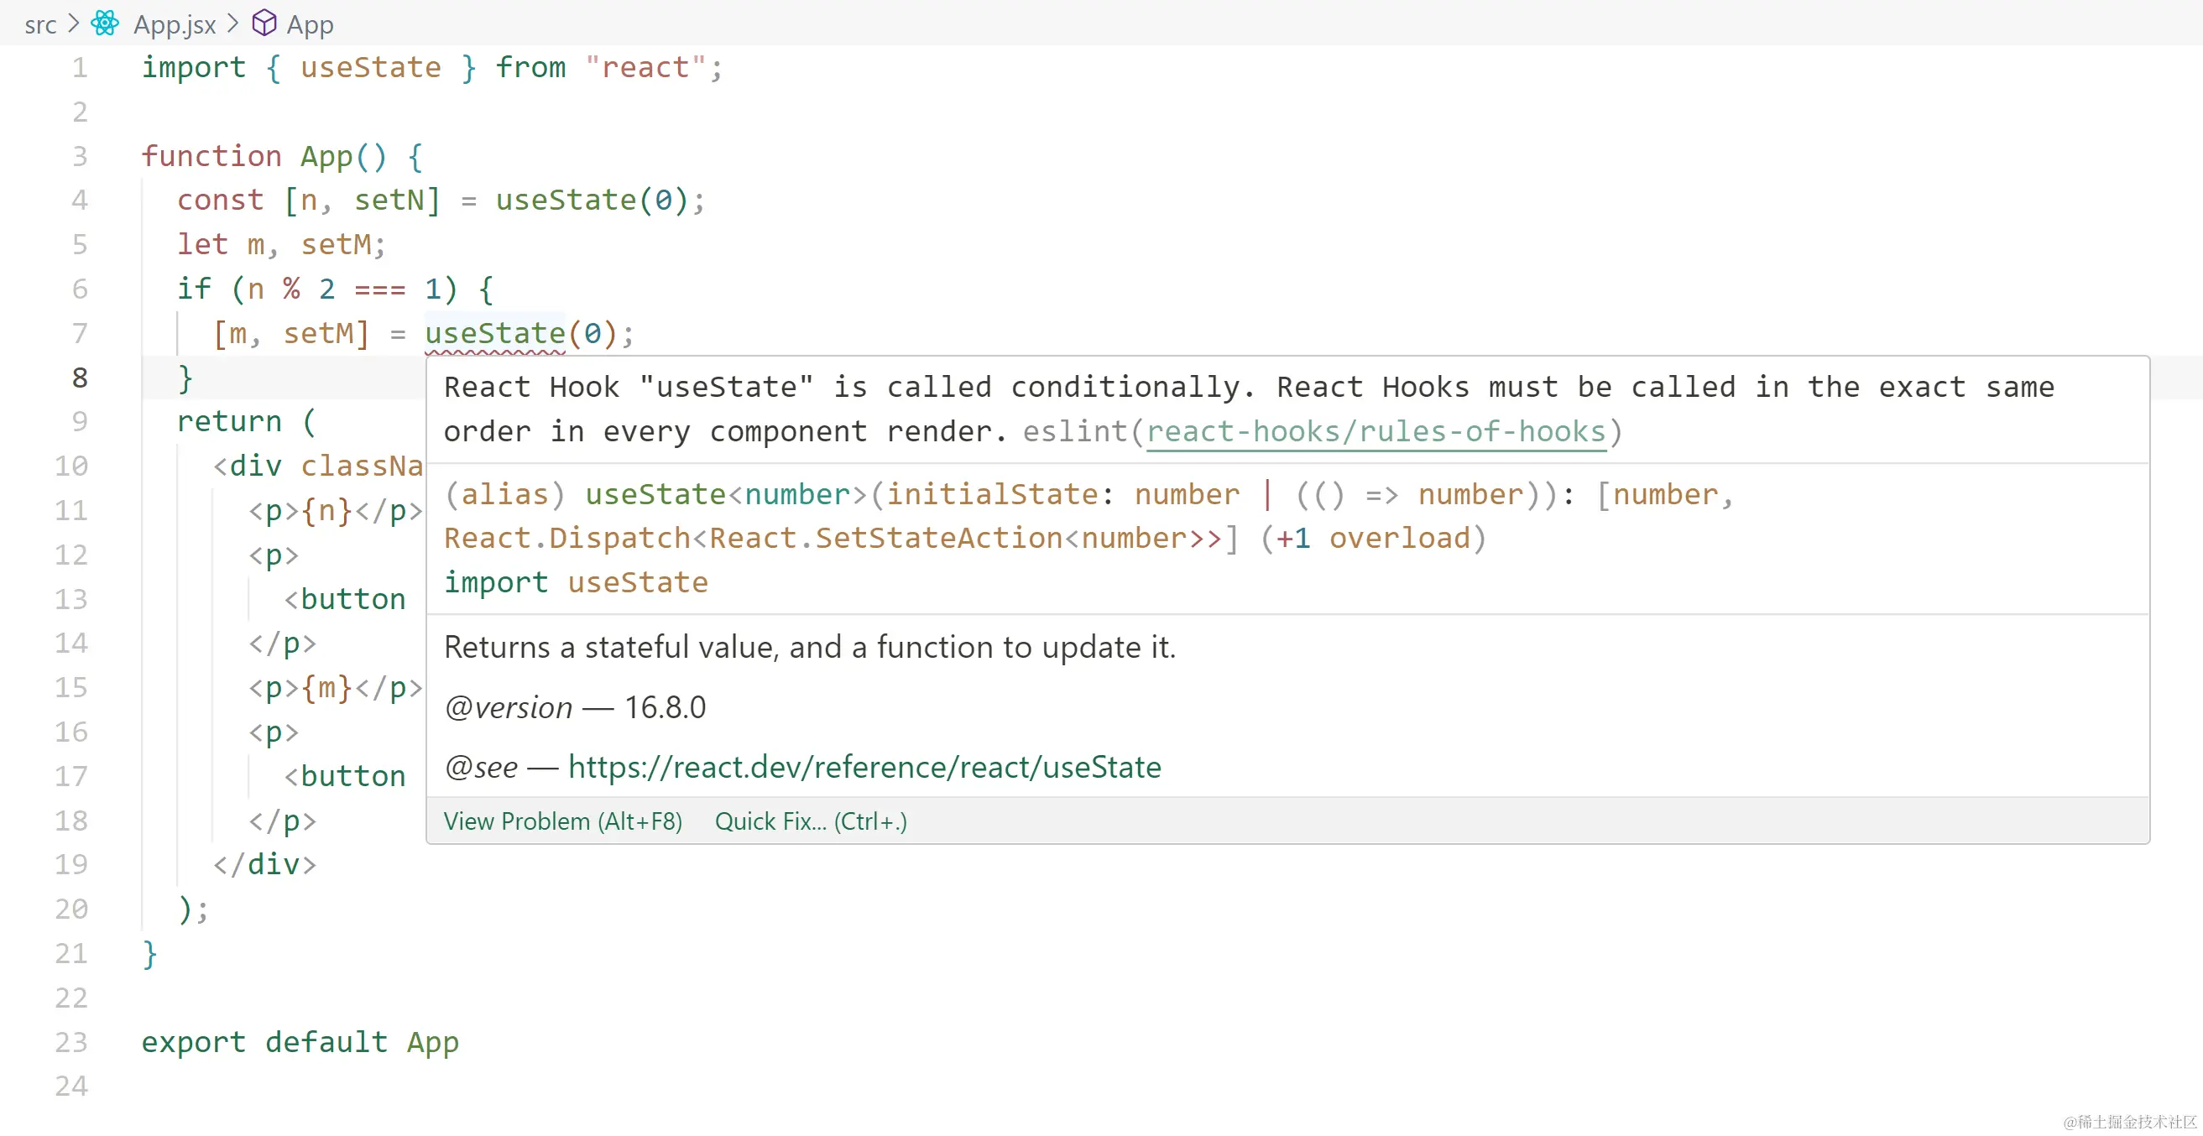Click the React file icon in breadcrumb
The width and height of the screenshot is (2203, 1136).
[105, 23]
